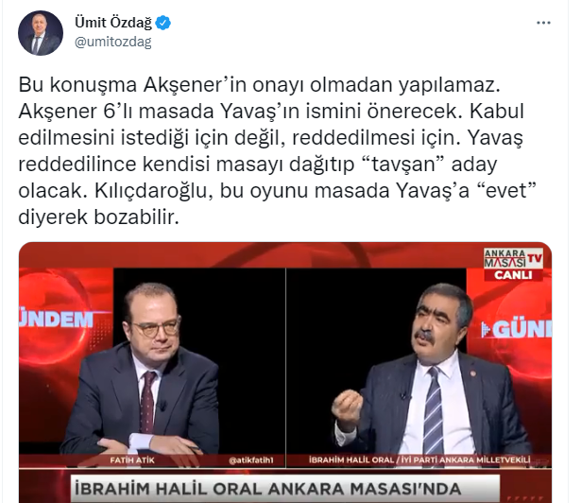Click the @atikfatih1 handle in video

click(251, 460)
